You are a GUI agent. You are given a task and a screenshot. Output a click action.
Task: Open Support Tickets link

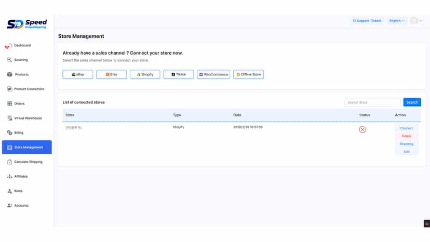(x=367, y=21)
